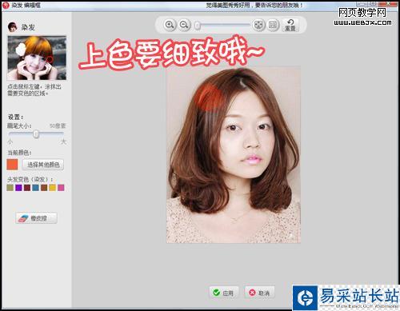Select the dark red hair dye swatch
Screen dimensions: 400x311
point(27,188)
